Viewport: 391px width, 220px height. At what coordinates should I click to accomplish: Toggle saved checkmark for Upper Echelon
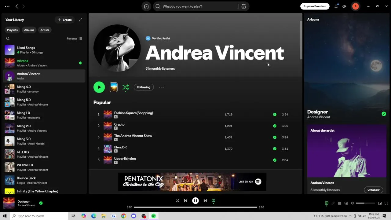pyautogui.click(x=275, y=160)
